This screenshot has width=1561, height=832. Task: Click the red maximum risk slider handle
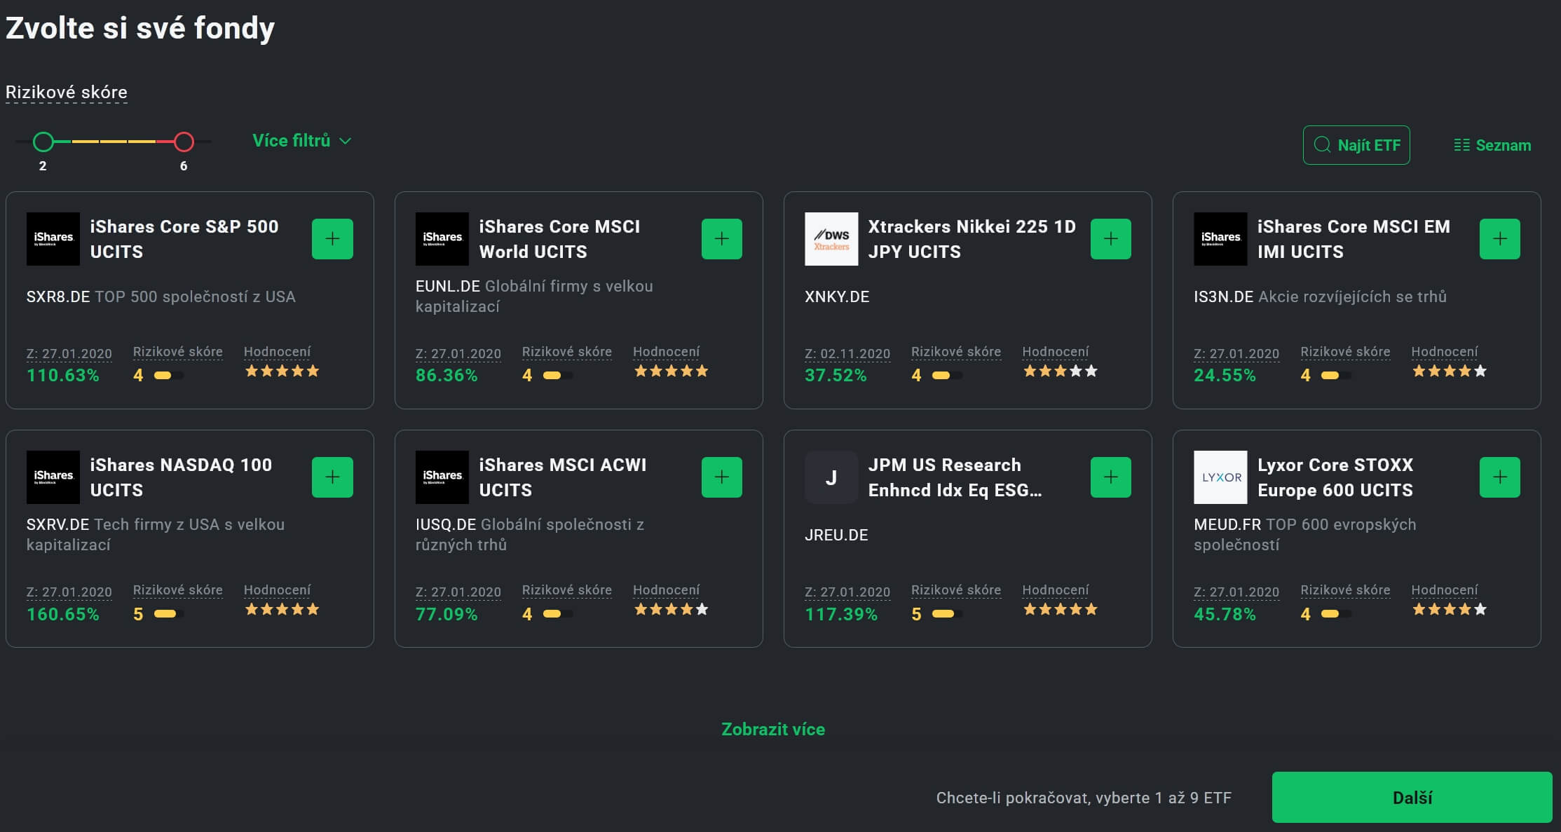point(184,142)
